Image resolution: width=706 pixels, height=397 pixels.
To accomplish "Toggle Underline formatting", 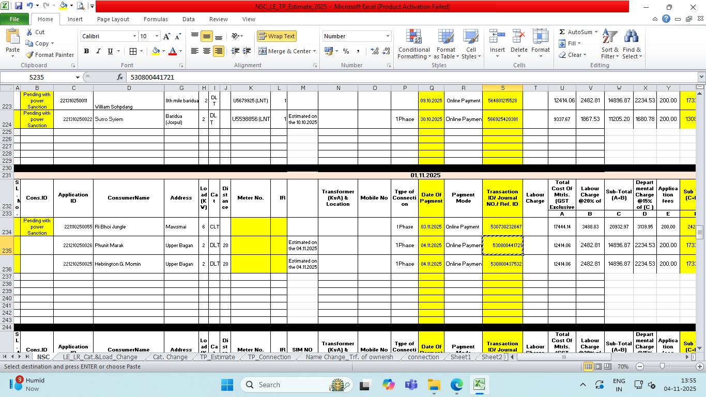I will click(110, 51).
